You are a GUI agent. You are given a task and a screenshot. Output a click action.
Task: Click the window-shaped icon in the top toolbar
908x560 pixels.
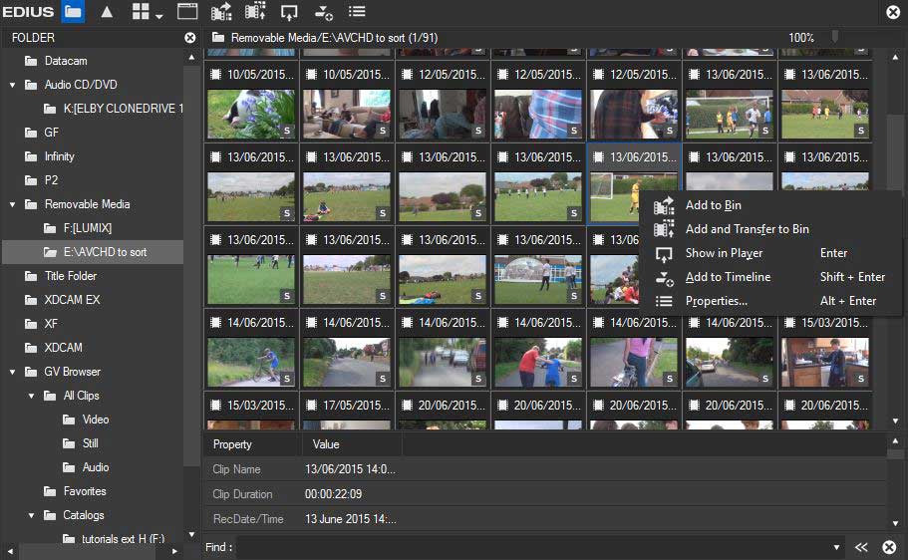click(x=187, y=12)
